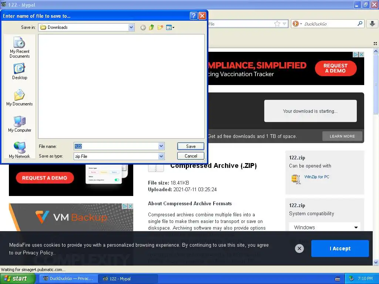
Task: Click the REQUEST A DEMO banner button
Action: point(336,68)
